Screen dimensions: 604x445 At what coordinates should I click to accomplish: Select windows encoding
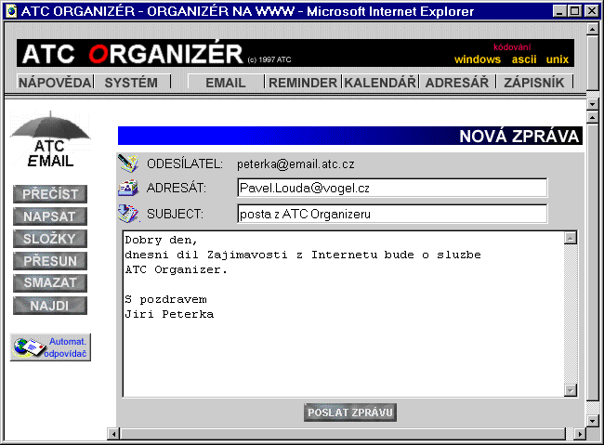pos(478,59)
